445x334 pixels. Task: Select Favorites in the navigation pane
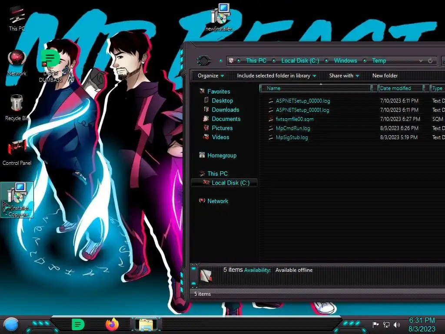219,91
